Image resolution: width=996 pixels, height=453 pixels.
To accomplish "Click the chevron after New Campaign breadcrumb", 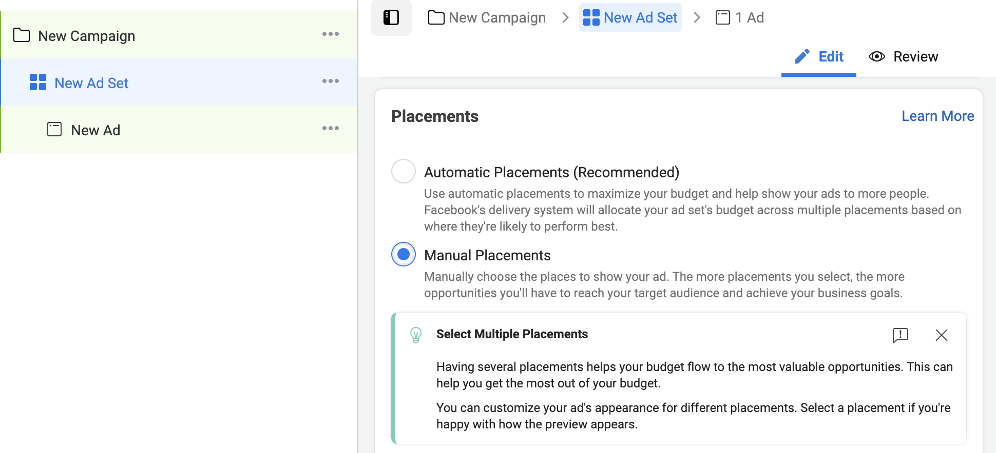I will [565, 17].
